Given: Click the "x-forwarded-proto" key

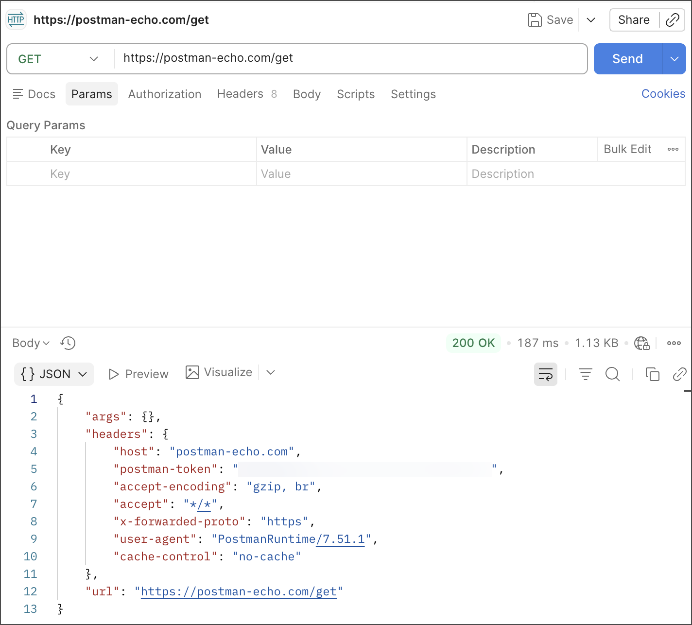Looking at the screenshot, I should pyautogui.click(x=179, y=521).
